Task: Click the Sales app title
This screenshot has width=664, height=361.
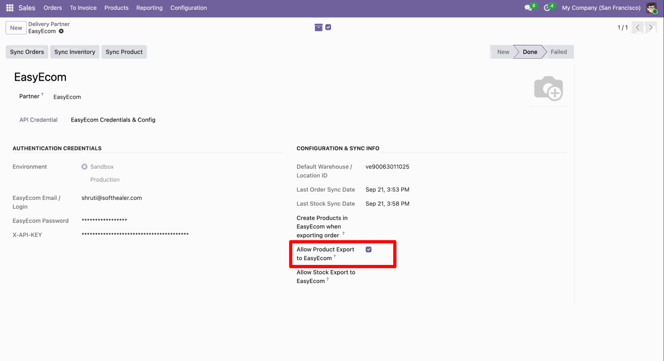Action: click(27, 8)
